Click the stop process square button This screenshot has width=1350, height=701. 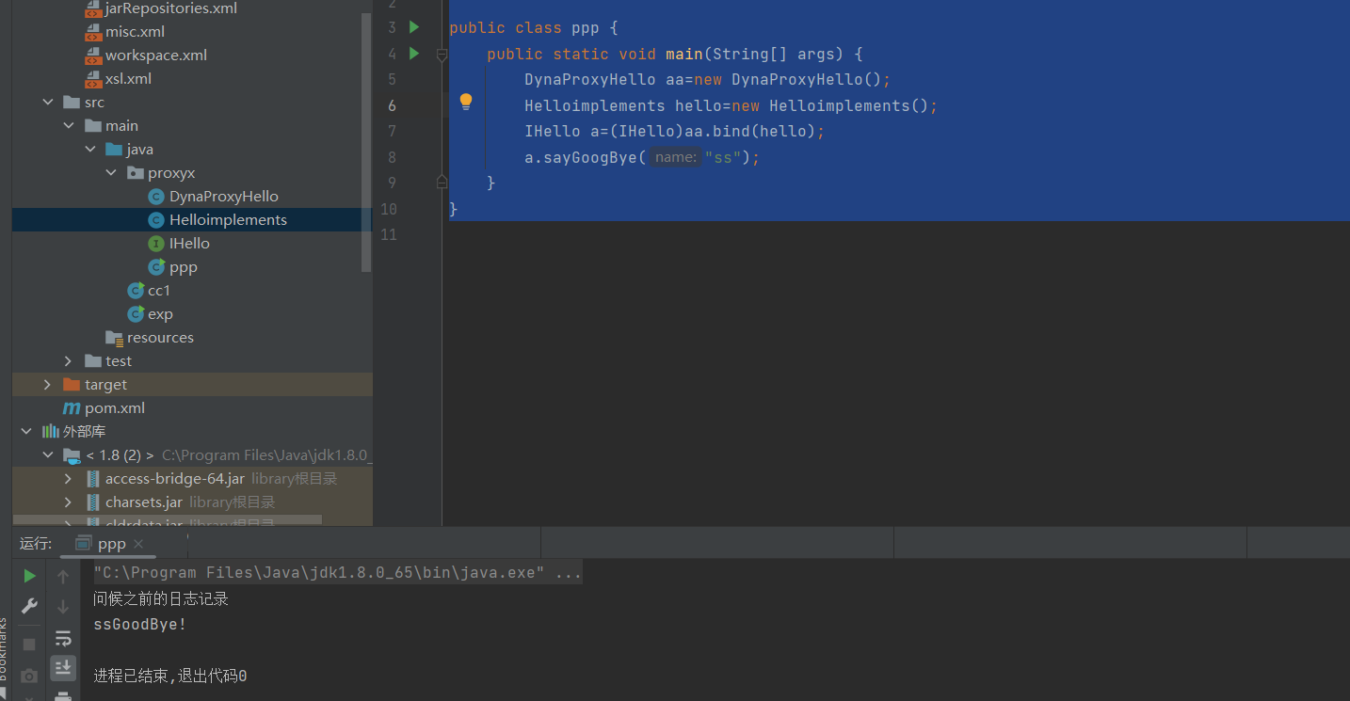pos(29,645)
